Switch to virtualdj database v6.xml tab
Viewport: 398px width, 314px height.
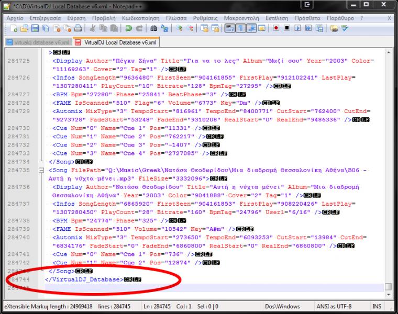[x=38, y=42]
